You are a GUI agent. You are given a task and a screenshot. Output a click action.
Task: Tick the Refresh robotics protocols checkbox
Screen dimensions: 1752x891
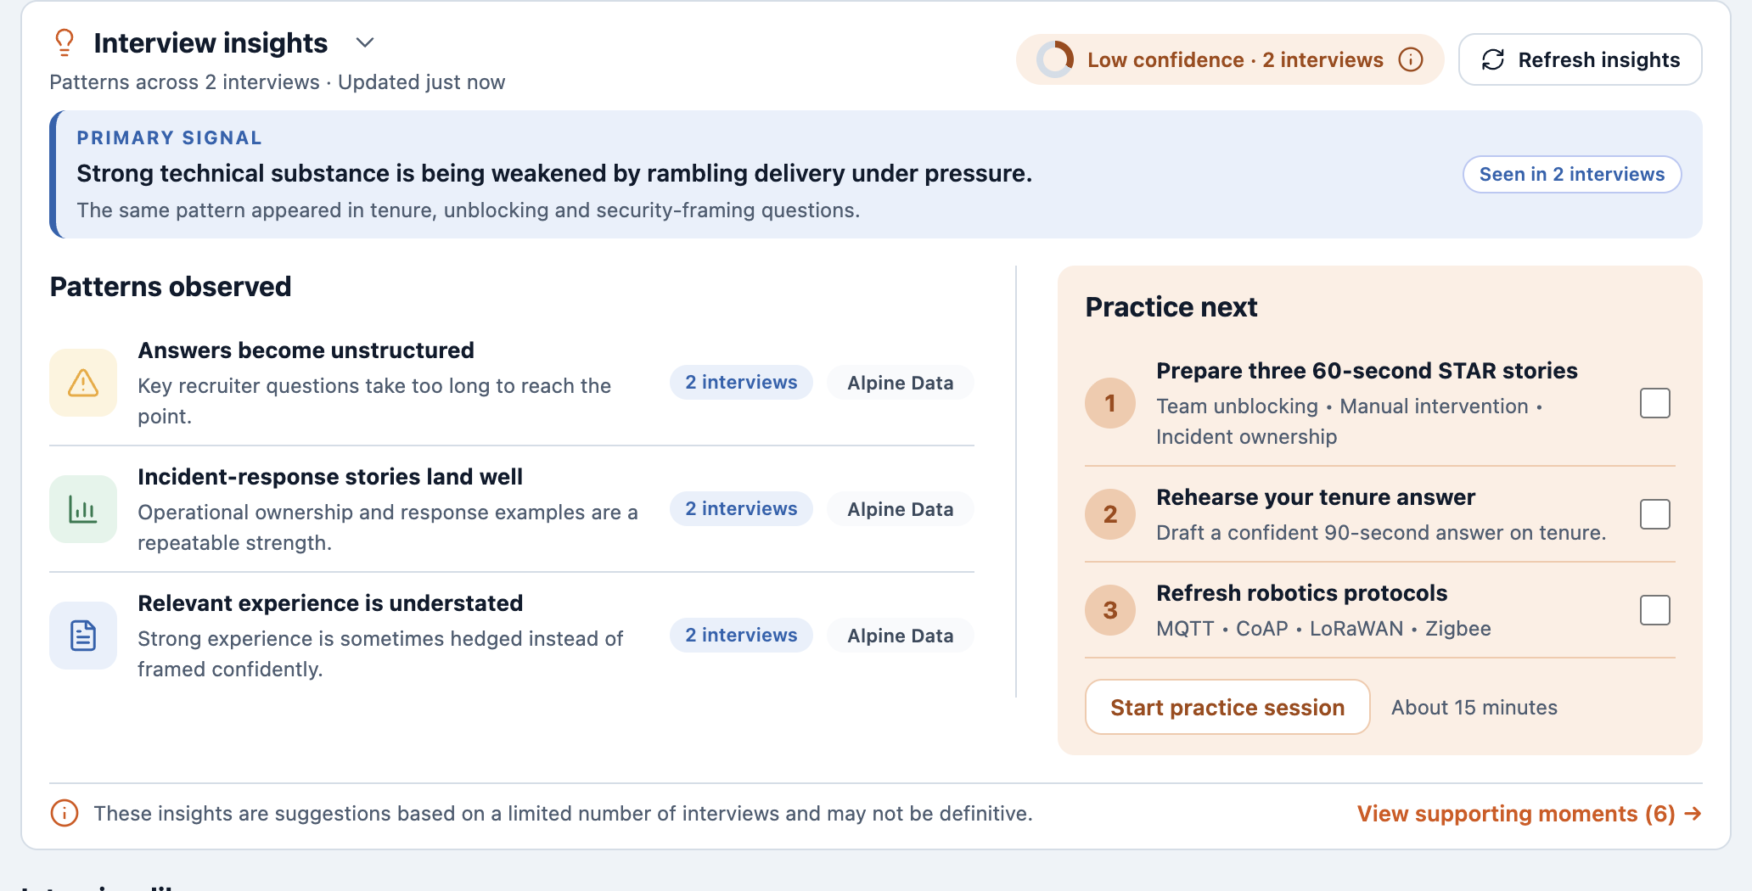[1655, 610]
